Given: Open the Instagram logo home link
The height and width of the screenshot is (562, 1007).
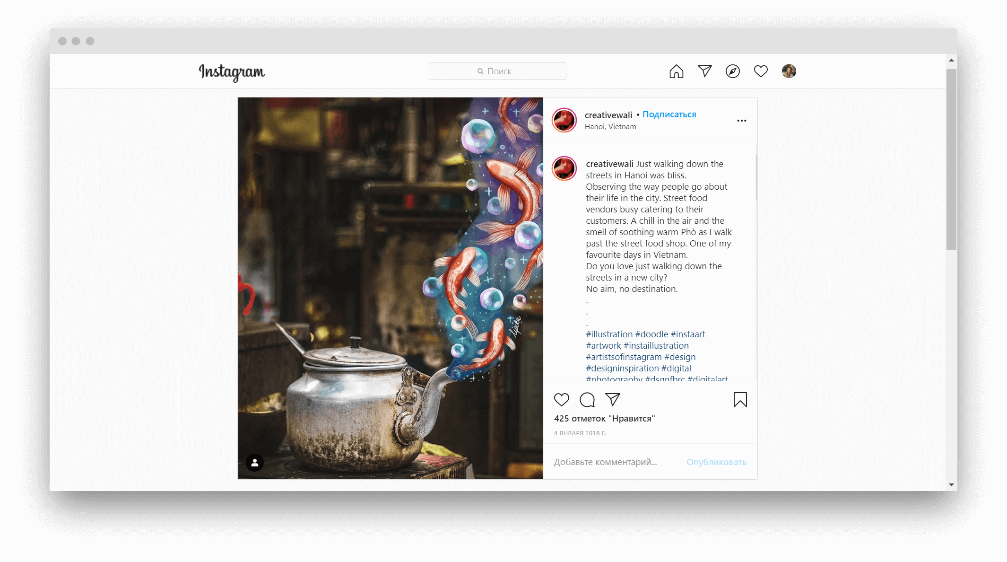Looking at the screenshot, I should click(x=232, y=72).
